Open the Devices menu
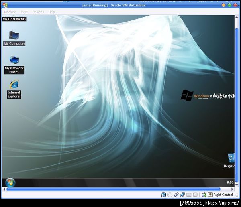 38,12
